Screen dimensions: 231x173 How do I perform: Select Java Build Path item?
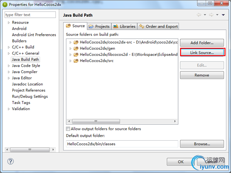(25, 59)
